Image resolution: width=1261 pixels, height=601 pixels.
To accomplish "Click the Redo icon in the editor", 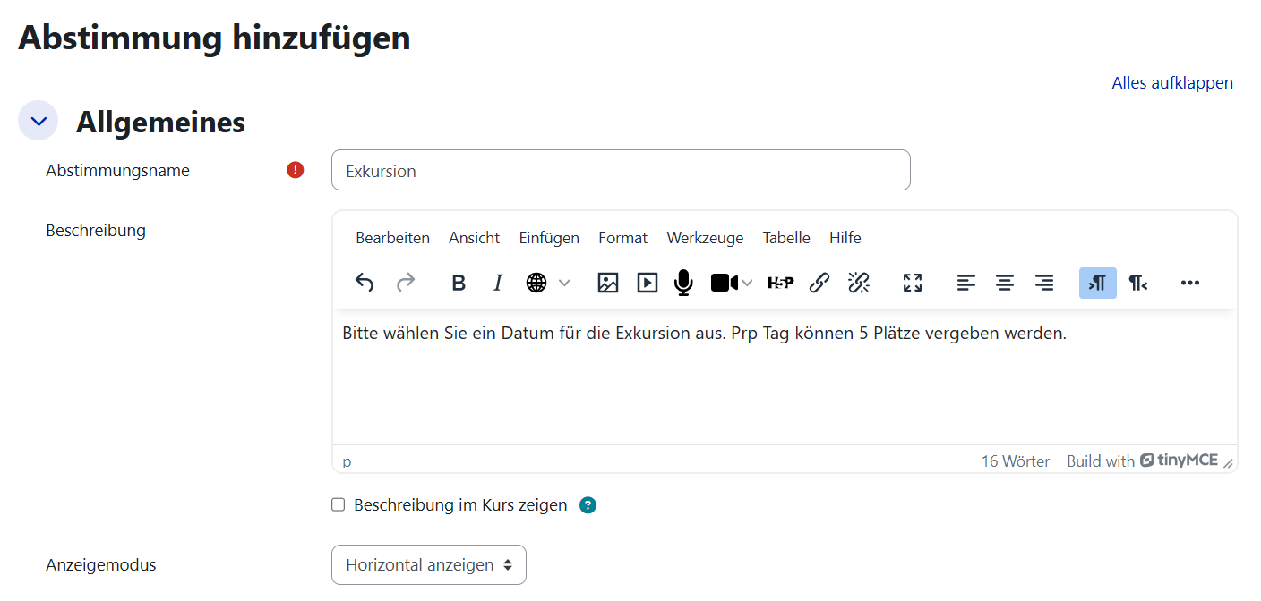I will [x=405, y=283].
